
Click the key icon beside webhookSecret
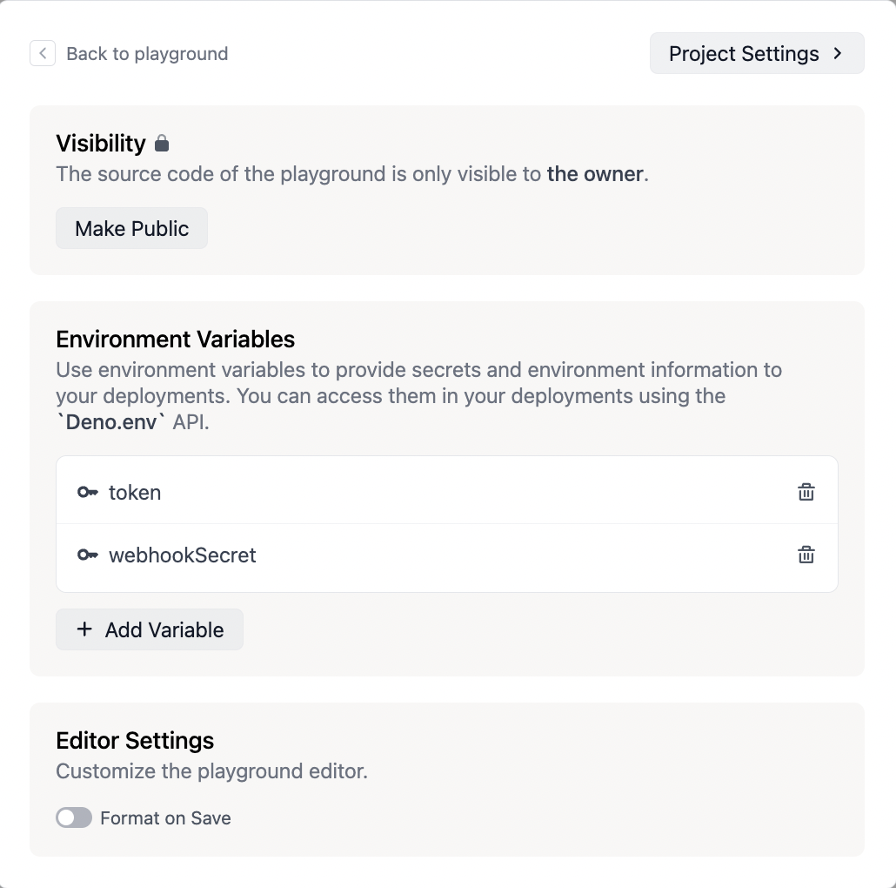(87, 555)
